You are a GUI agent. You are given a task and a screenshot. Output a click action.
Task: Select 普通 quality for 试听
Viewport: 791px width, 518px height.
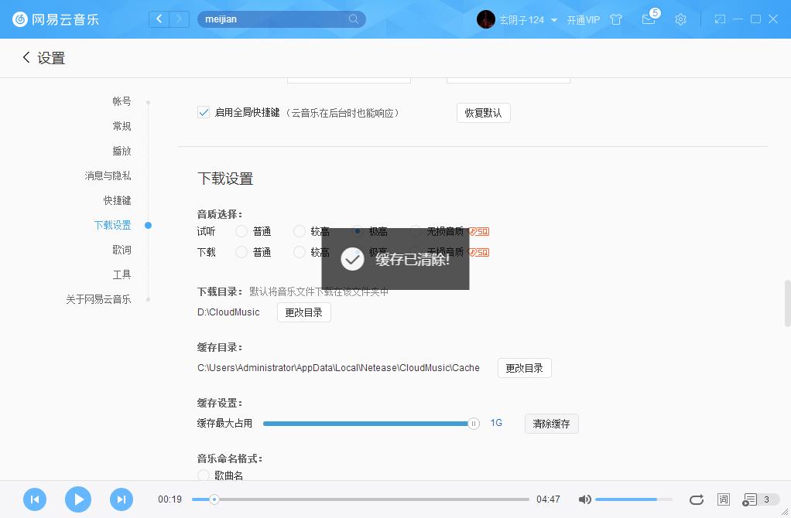click(241, 230)
